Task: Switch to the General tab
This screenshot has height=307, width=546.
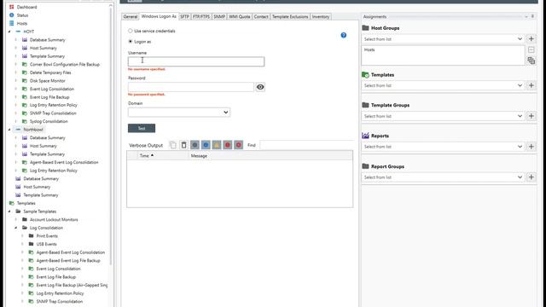Action: 131,17
